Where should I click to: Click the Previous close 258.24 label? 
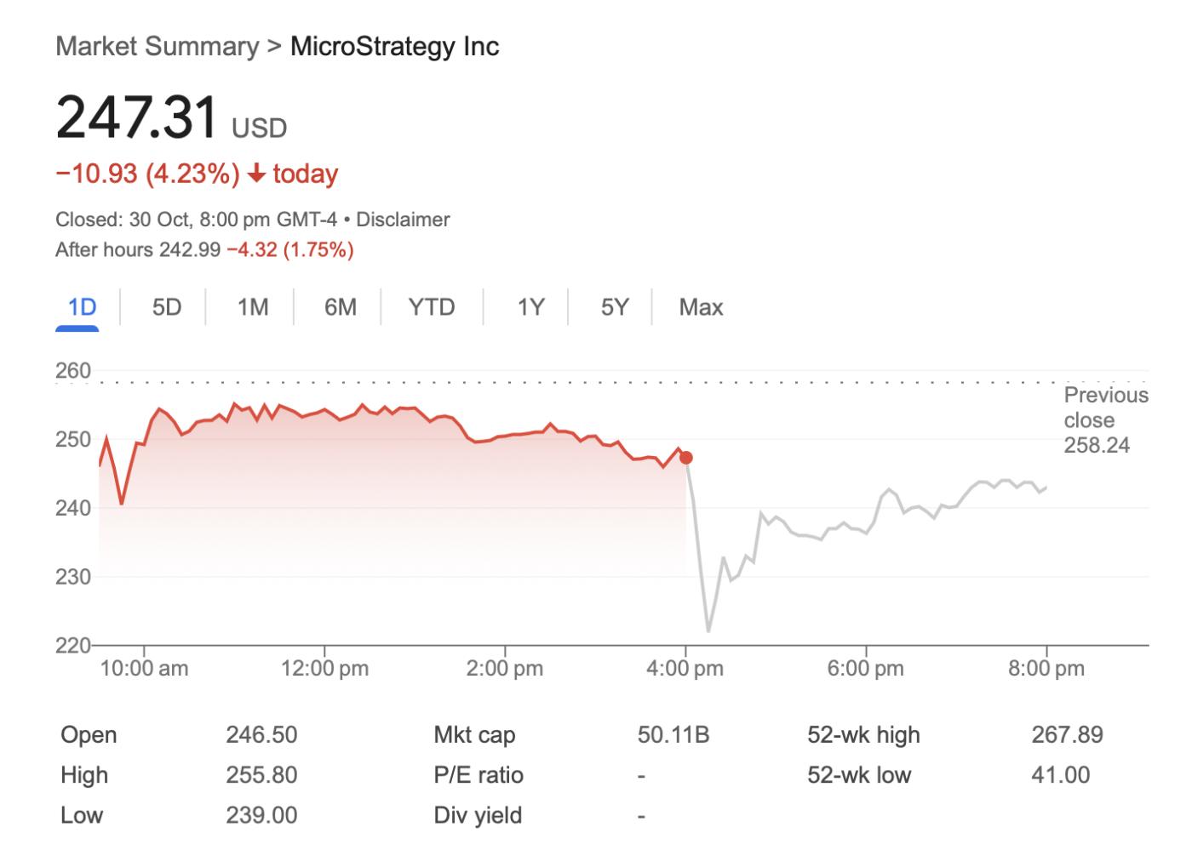click(1105, 419)
